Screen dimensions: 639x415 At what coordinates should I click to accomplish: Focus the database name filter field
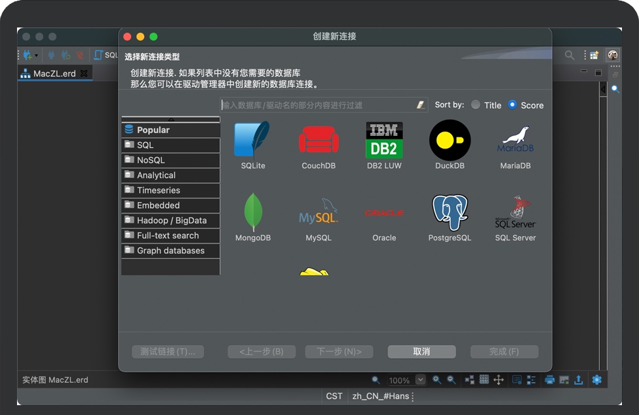tap(324, 105)
